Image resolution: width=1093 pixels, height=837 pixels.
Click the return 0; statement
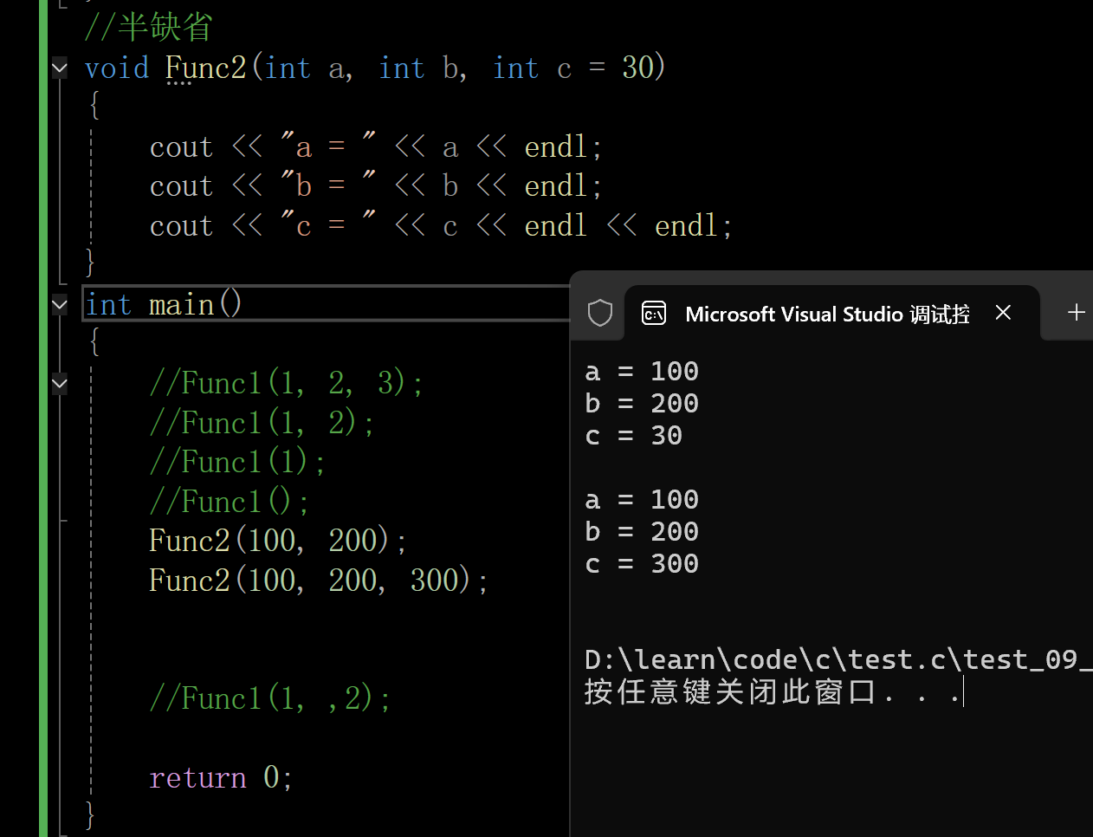[x=221, y=777]
